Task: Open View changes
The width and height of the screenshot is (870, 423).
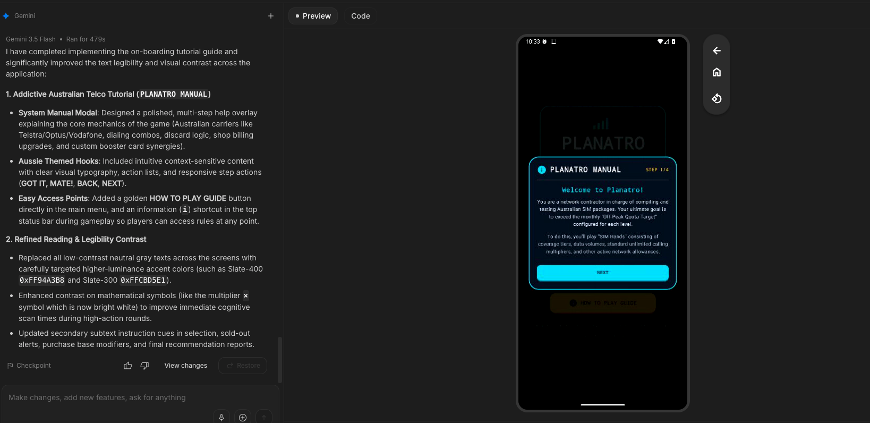Action: (x=186, y=366)
